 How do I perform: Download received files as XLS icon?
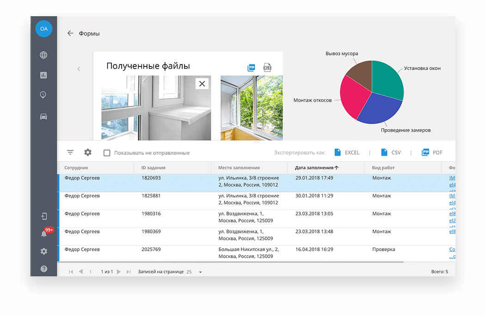(x=267, y=67)
